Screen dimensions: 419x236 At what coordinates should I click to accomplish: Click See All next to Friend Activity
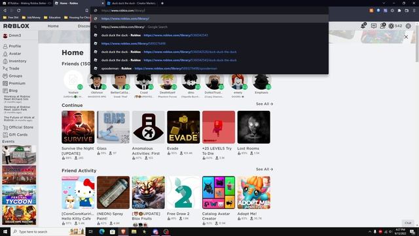(x=264, y=169)
